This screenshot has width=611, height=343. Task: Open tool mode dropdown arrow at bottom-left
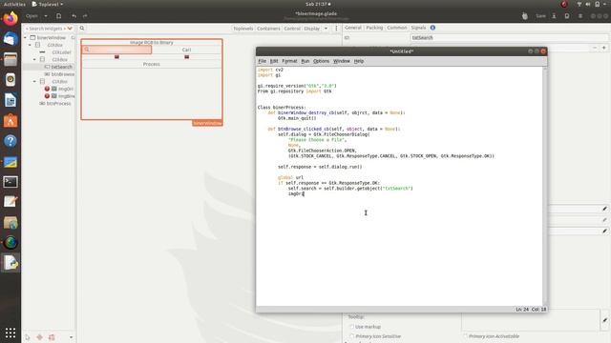[x=71, y=337]
